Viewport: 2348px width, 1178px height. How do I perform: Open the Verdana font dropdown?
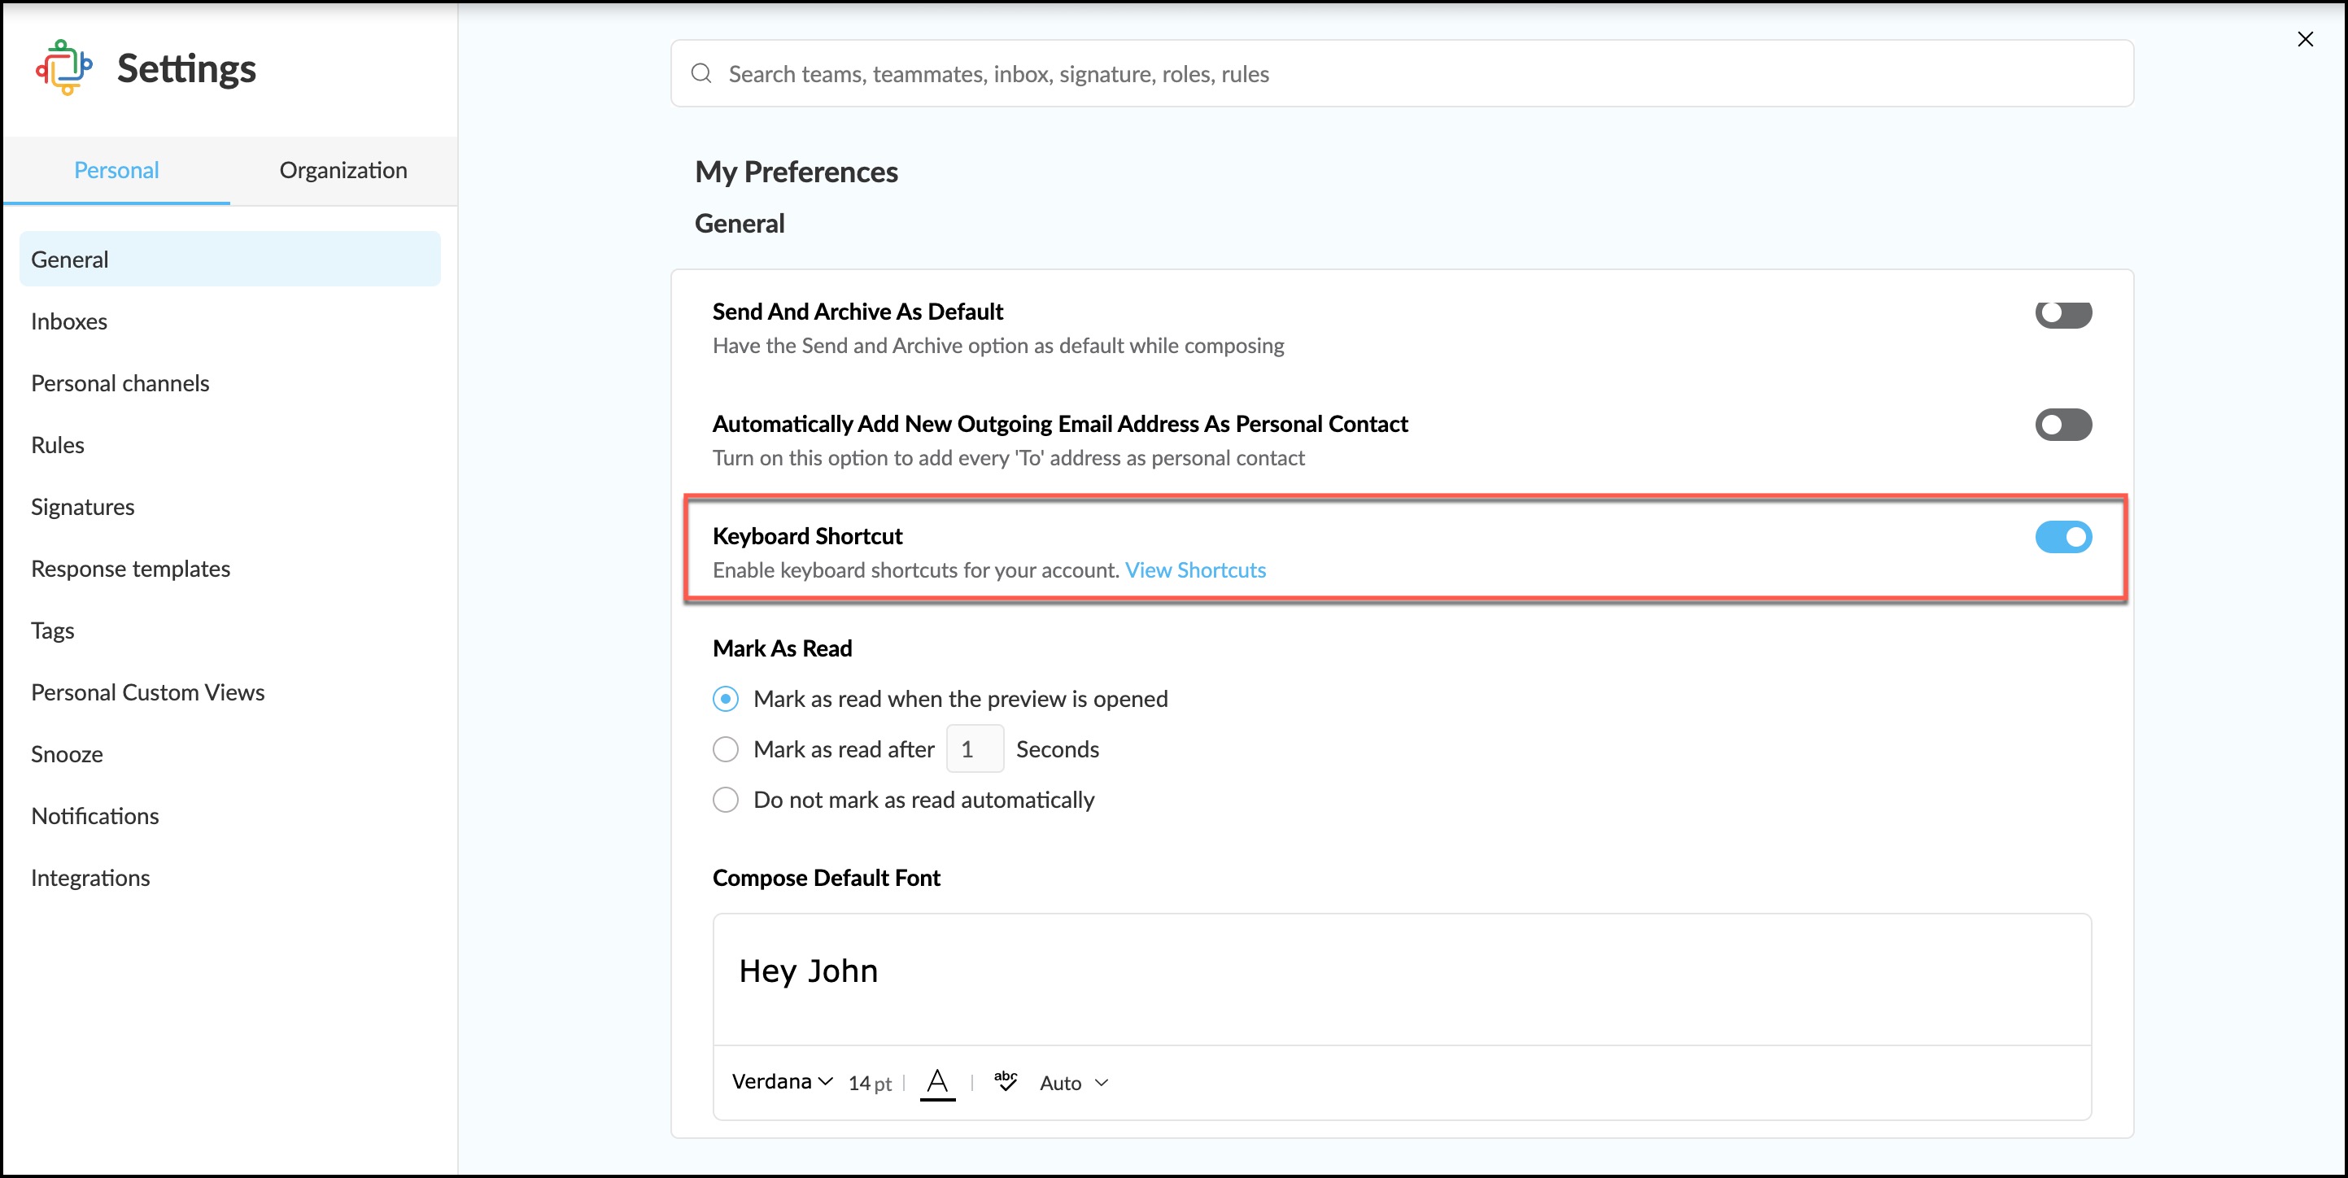tap(782, 1081)
